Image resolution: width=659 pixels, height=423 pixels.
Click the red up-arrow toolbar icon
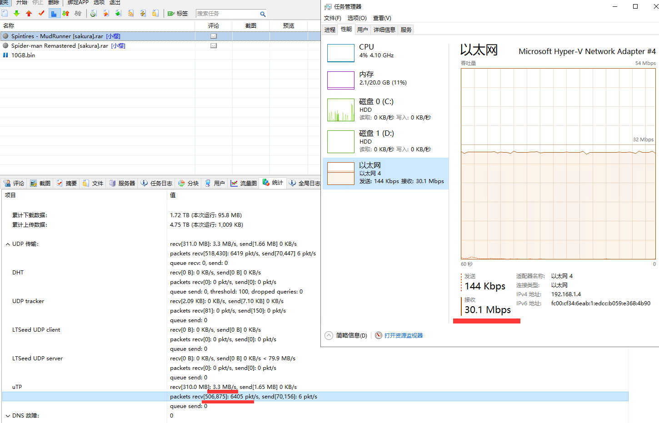pyautogui.click(x=29, y=14)
